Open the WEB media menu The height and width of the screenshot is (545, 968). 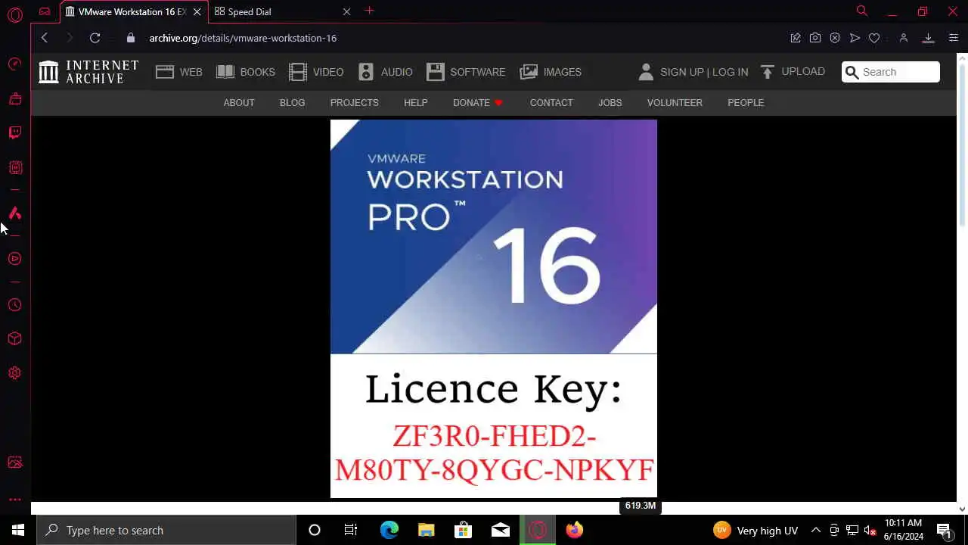pos(179,72)
